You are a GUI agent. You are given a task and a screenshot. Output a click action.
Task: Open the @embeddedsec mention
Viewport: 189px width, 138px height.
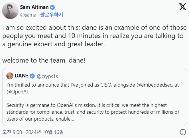tap(140, 85)
